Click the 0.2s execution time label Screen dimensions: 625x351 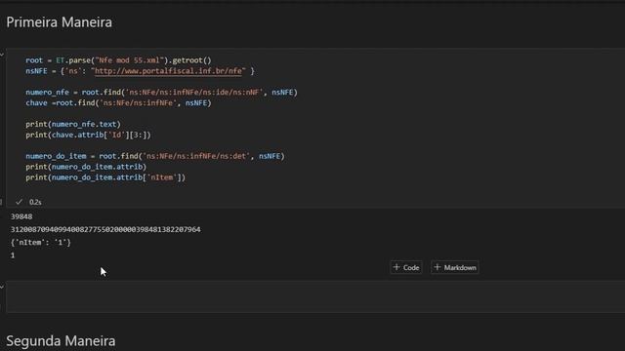35,202
